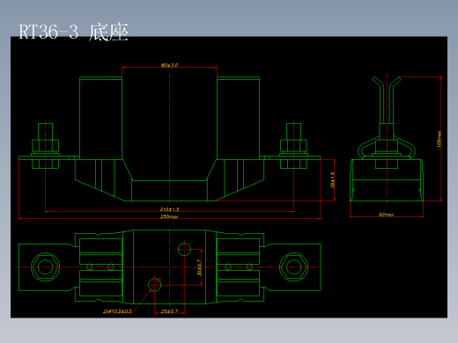The image size is (458, 343).
Task: Click the right hex nut in plan view
Action: pos(293,267)
